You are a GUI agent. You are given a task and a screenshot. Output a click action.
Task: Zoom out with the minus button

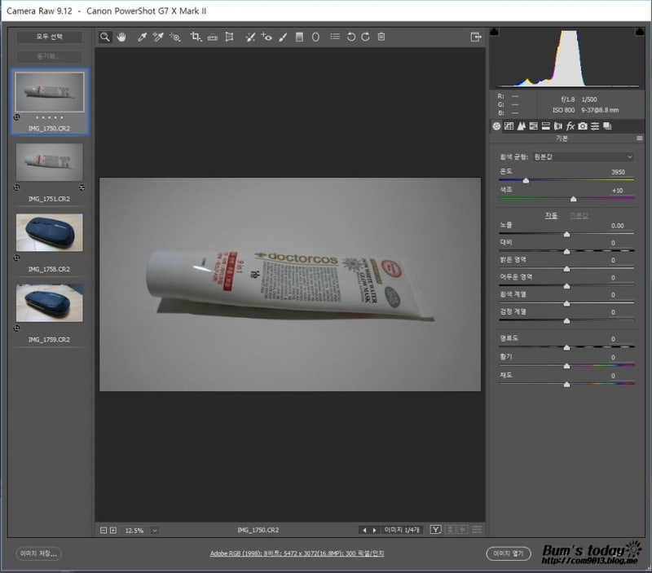pyautogui.click(x=104, y=530)
